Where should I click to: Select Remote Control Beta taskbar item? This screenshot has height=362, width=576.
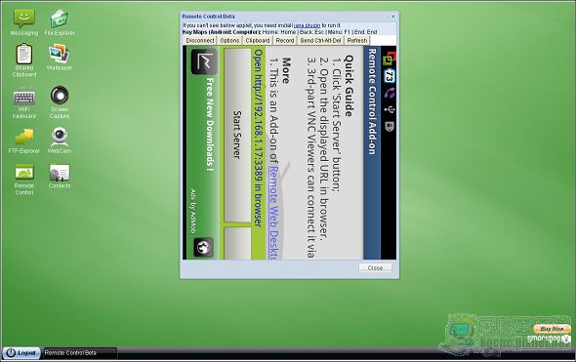80,353
